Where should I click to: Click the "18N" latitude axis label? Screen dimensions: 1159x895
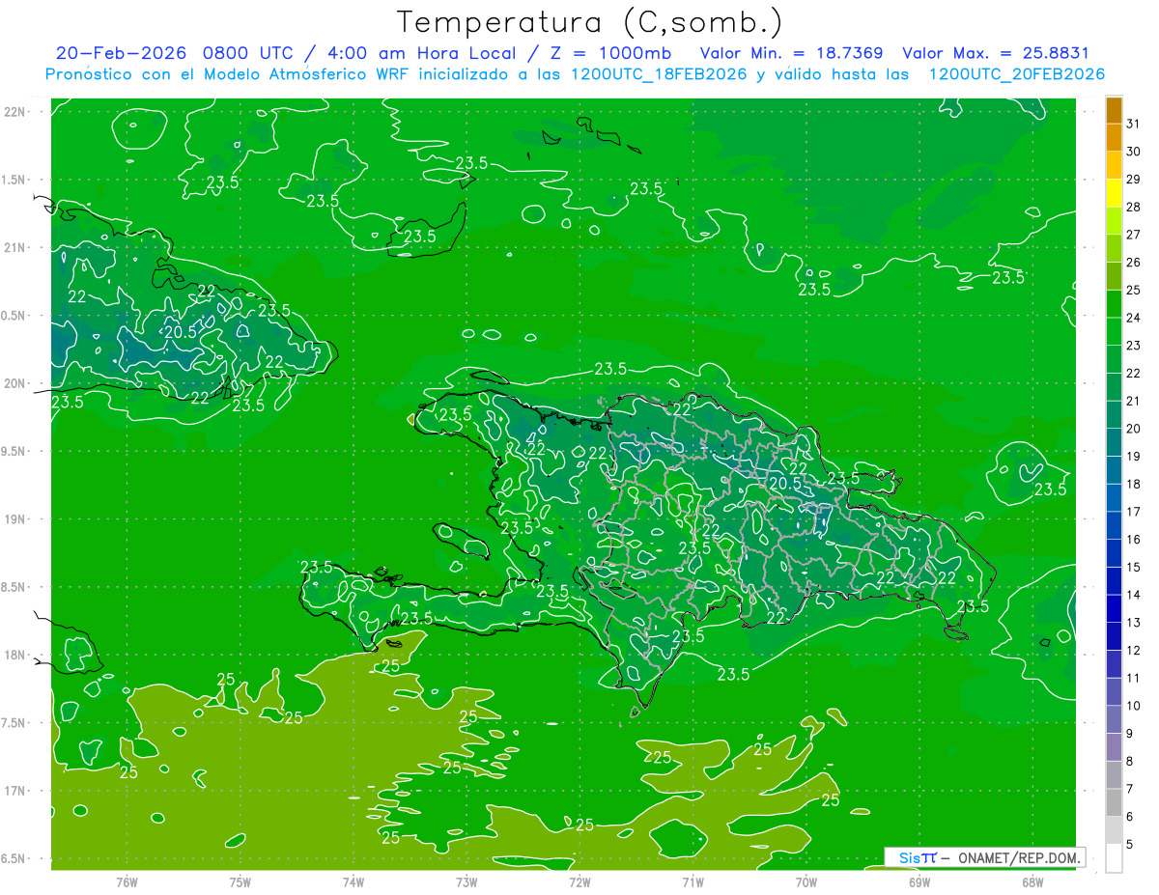[14, 656]
